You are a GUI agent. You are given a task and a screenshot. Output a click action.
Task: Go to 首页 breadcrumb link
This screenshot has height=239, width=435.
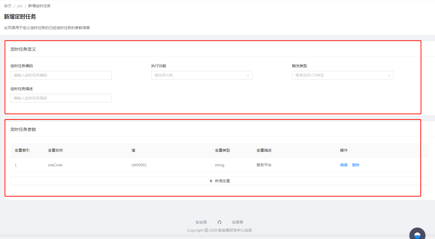point(8,6)
